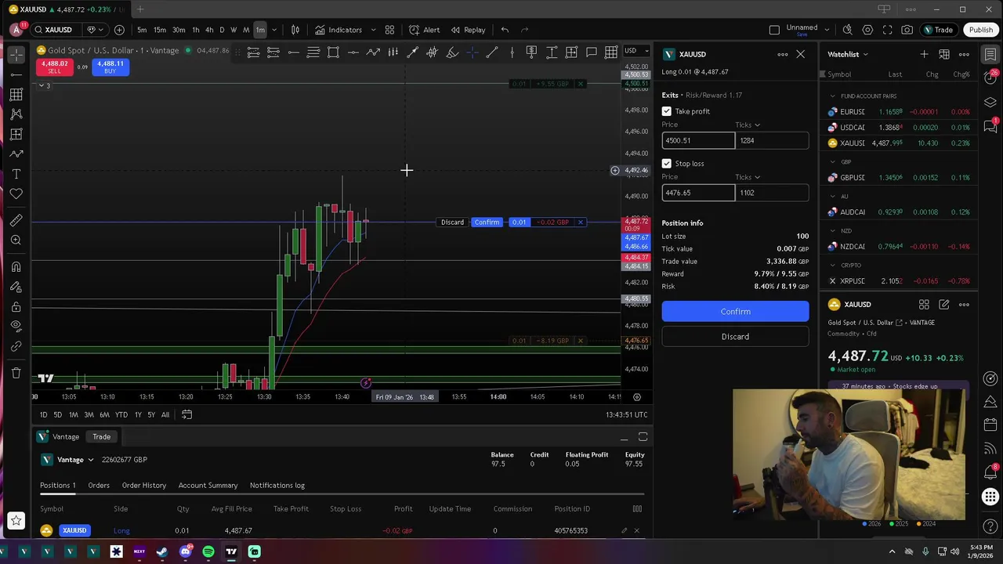This screenshot has width=1003, height=564.
Task: Activate the zoom-in magnifier tool
Action: pyautogui.click(x=16, y=240)
